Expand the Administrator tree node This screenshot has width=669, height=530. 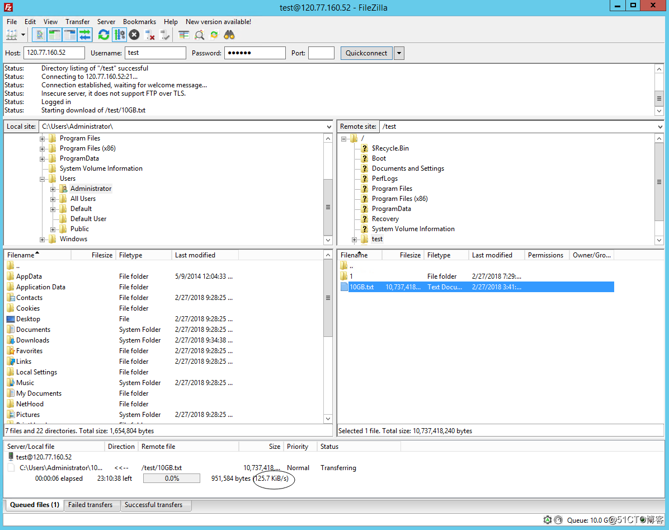click(53, 189)
